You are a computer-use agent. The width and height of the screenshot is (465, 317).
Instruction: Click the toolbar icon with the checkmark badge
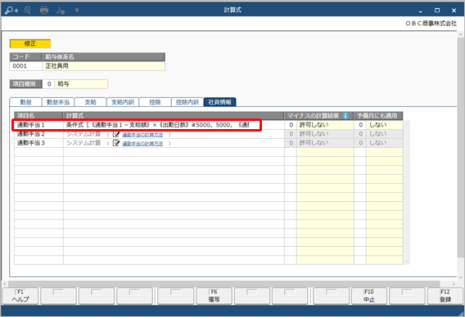point(61,11)
